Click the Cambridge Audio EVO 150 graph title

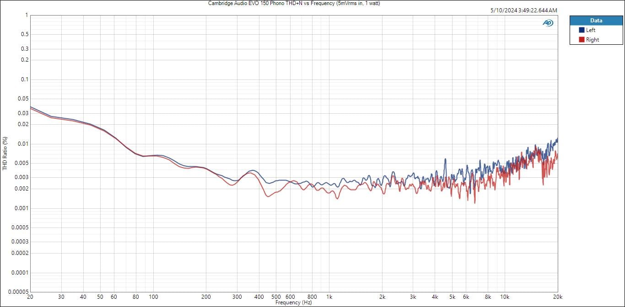[x=294, y=3]
